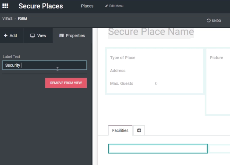Select the Picture field label

pyautogui.click(x=216, y=58)
